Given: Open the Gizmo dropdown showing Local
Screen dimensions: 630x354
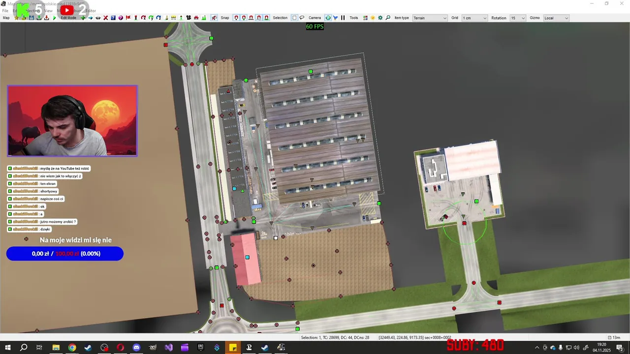Looking at the screenshot, I should pos(556,18).
